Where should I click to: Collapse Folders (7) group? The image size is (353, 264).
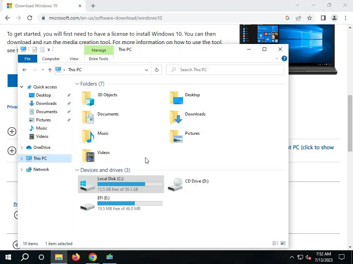(77, 84)
